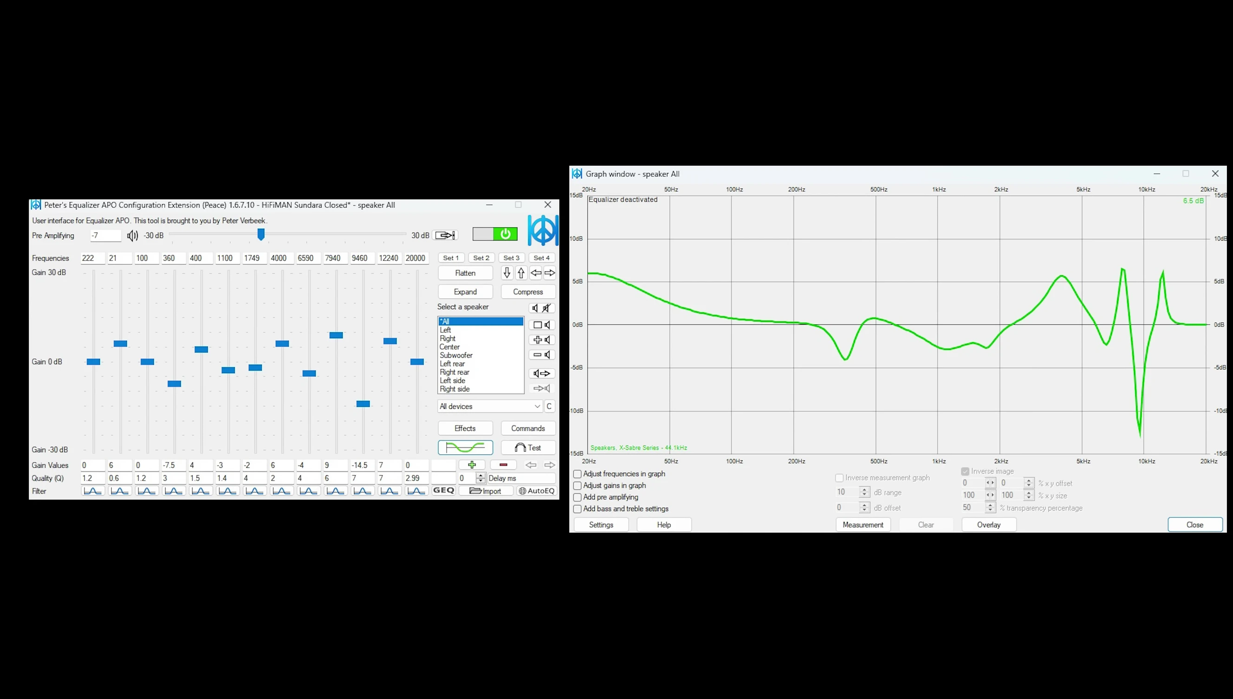Click the transparency percentage stepper
Image resolution: width=1233 pixels, height=699 pixels.
(990, 508)
